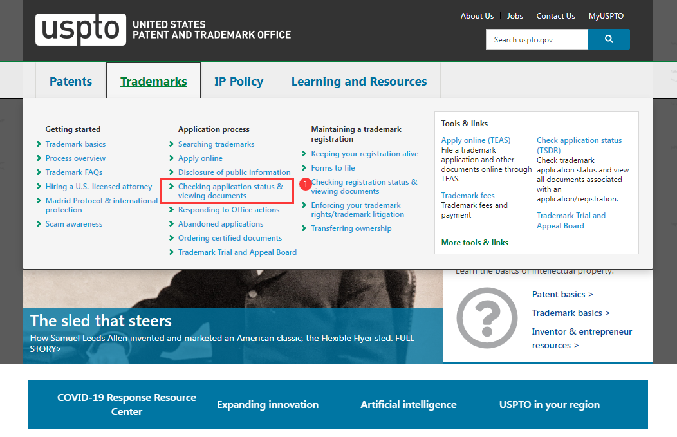Image resolution: width=677 pixels, height=437 pixels.
Task: Open Trademark basics link beside question icon
Action: [x=571, y=313]
